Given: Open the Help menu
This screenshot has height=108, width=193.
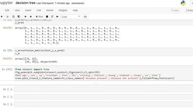Looking at the screenshot, I should click(75, 10).
